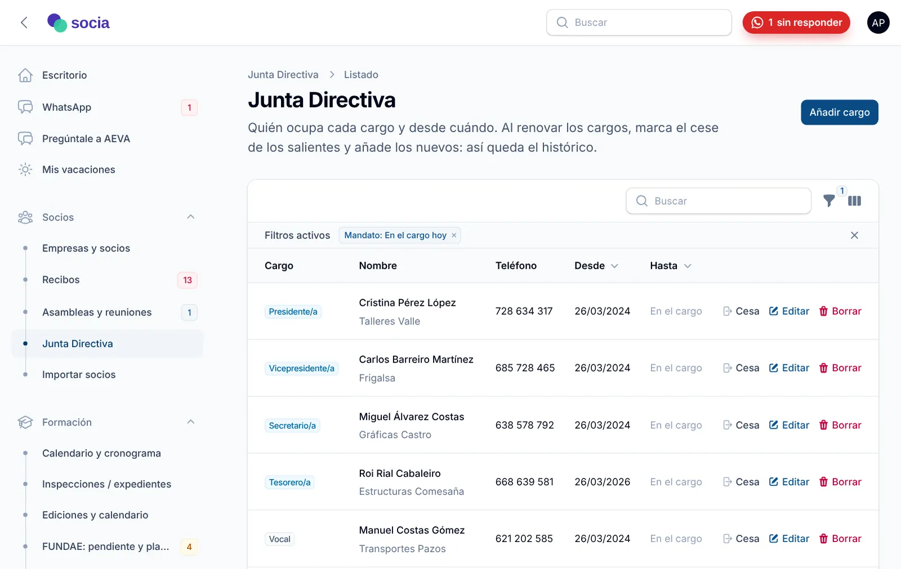This screenshot has width=901, height=569.
Task: Edit Manuel Costas Gómez's row
Action: pos(789,539)
